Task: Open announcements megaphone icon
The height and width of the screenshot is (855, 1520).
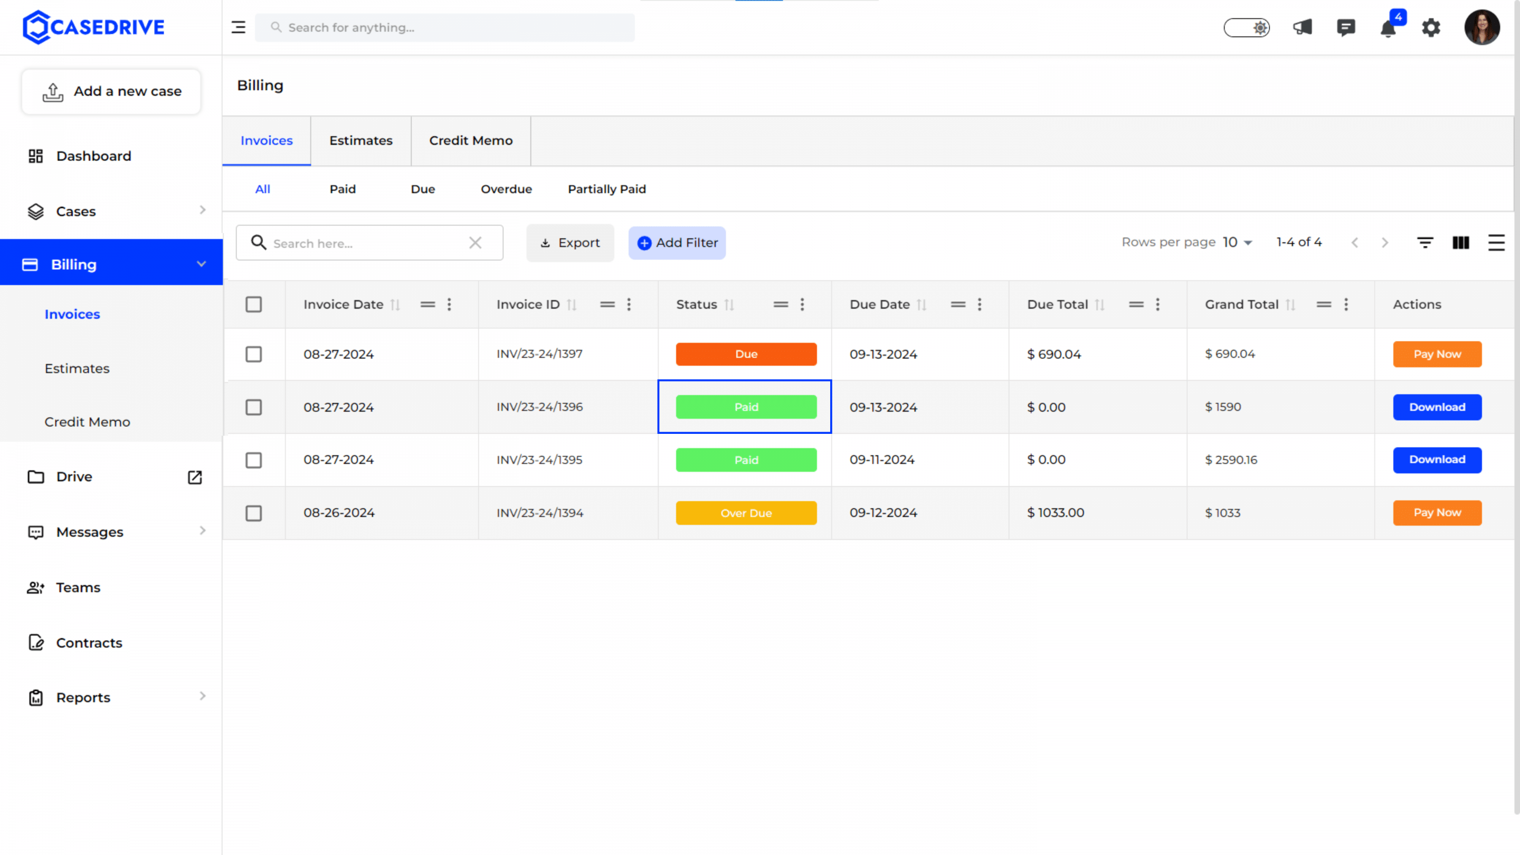Action: point(1302,27)
